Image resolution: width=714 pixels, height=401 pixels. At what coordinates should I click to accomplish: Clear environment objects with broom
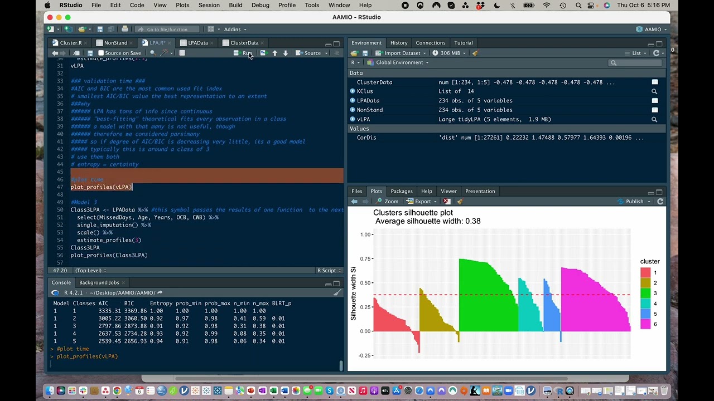pyautogui.click(x=475, y=53)
